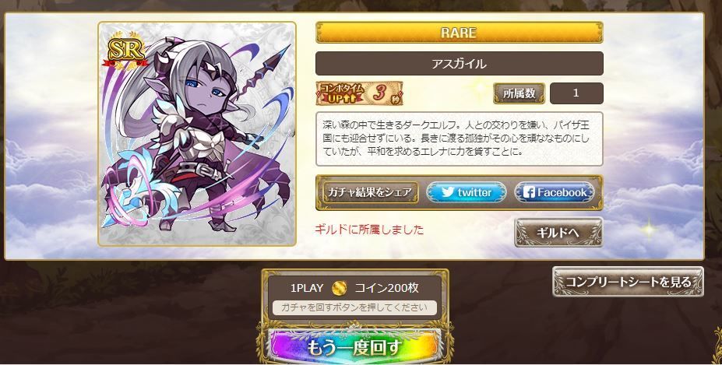
Task: Spin again with もう一度回す button
Action: pyautogui.click(x=354, y=346)
